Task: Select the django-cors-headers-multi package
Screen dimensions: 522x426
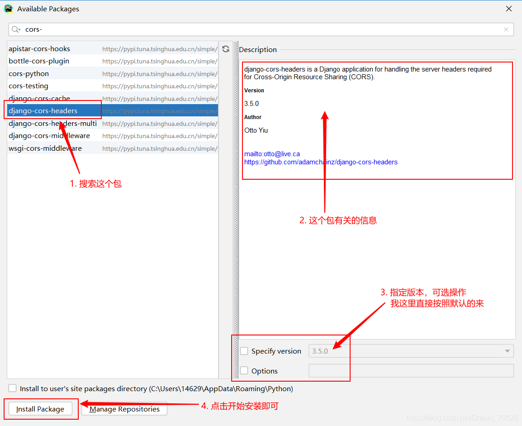Action: pos(113,124)
